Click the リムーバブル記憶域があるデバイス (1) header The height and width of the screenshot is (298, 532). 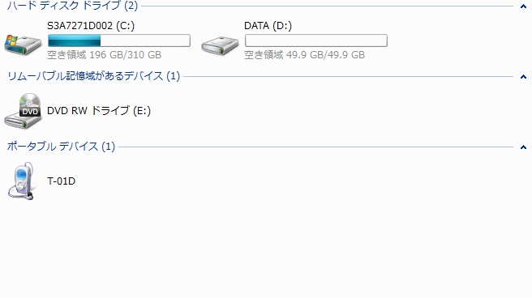tap(93, 76)
